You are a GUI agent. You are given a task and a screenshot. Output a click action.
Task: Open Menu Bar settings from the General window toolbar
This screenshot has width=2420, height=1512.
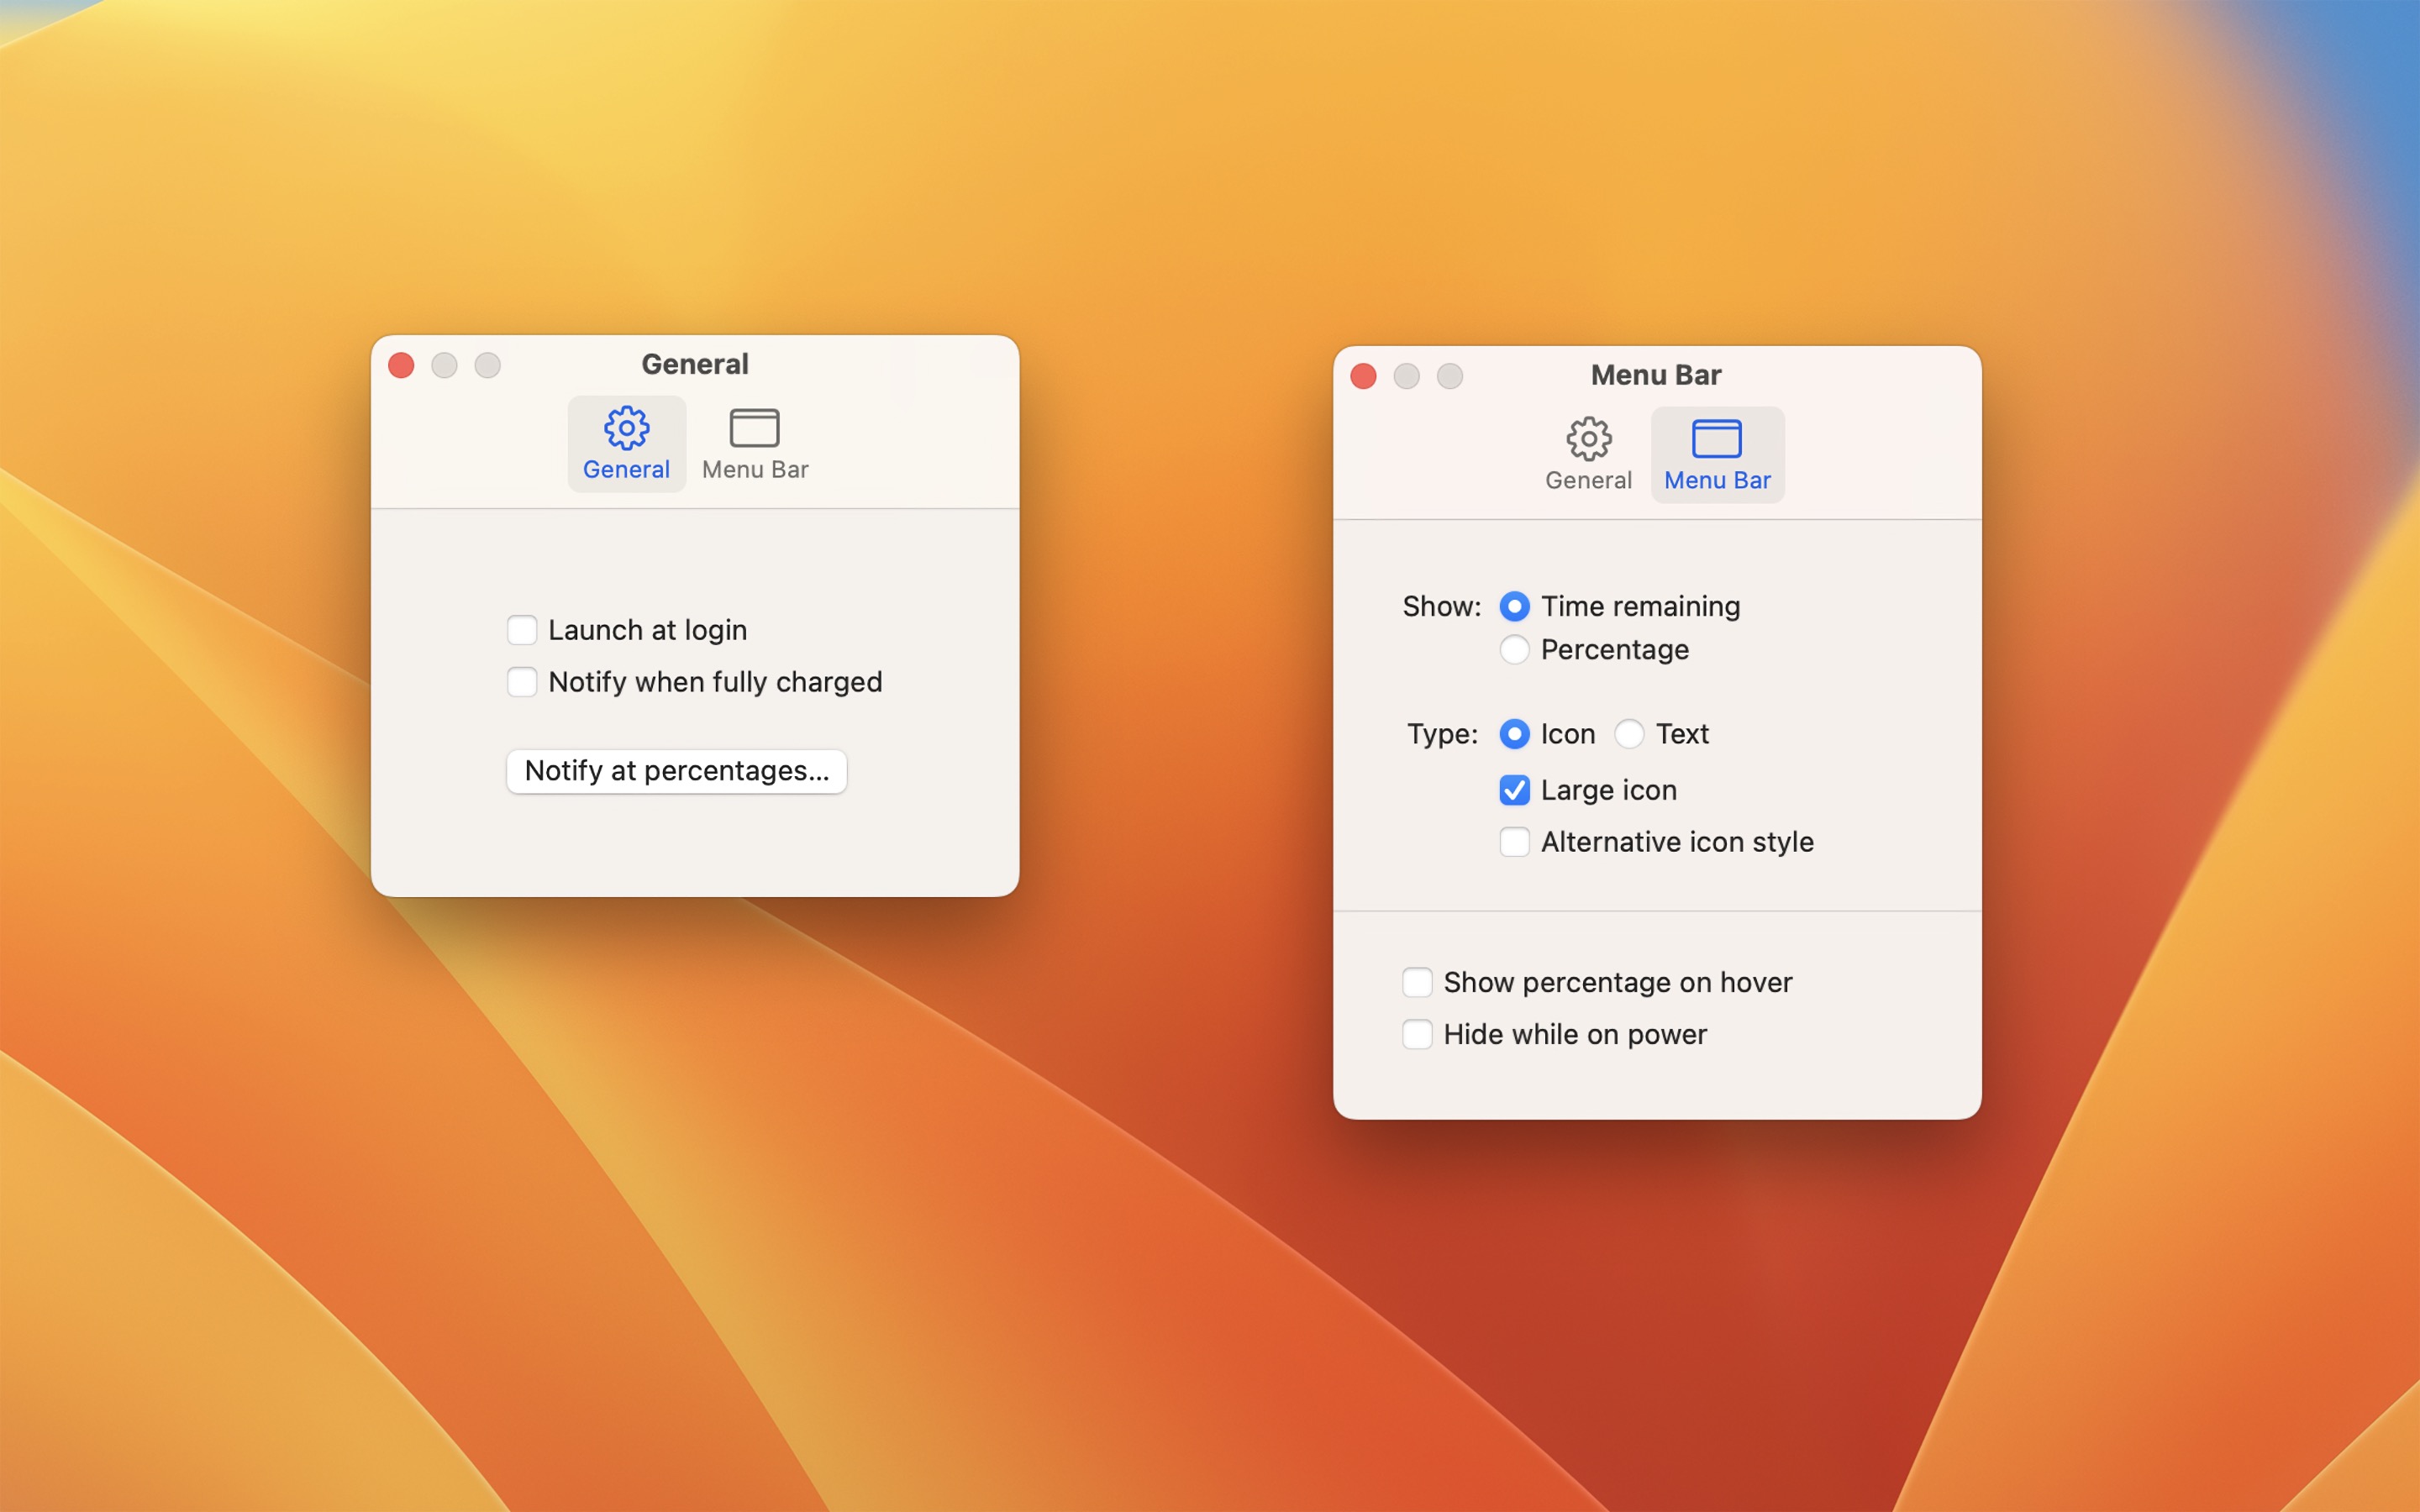point(755,443)
